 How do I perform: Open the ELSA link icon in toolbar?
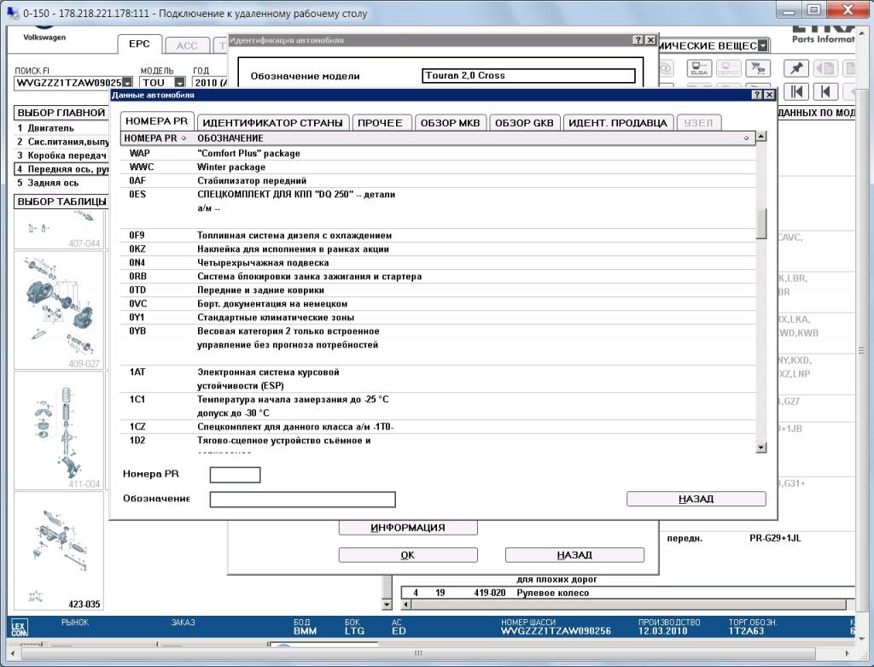click(699, 68)
